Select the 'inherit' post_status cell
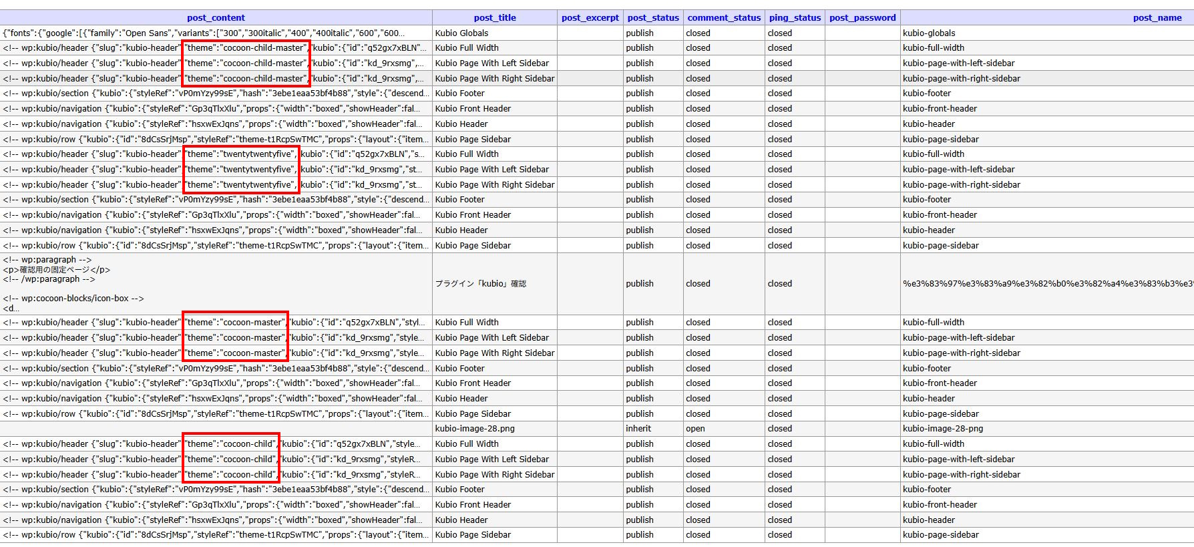The height and width of the screenshot is (547, 1194). click(x=653, y=429)
